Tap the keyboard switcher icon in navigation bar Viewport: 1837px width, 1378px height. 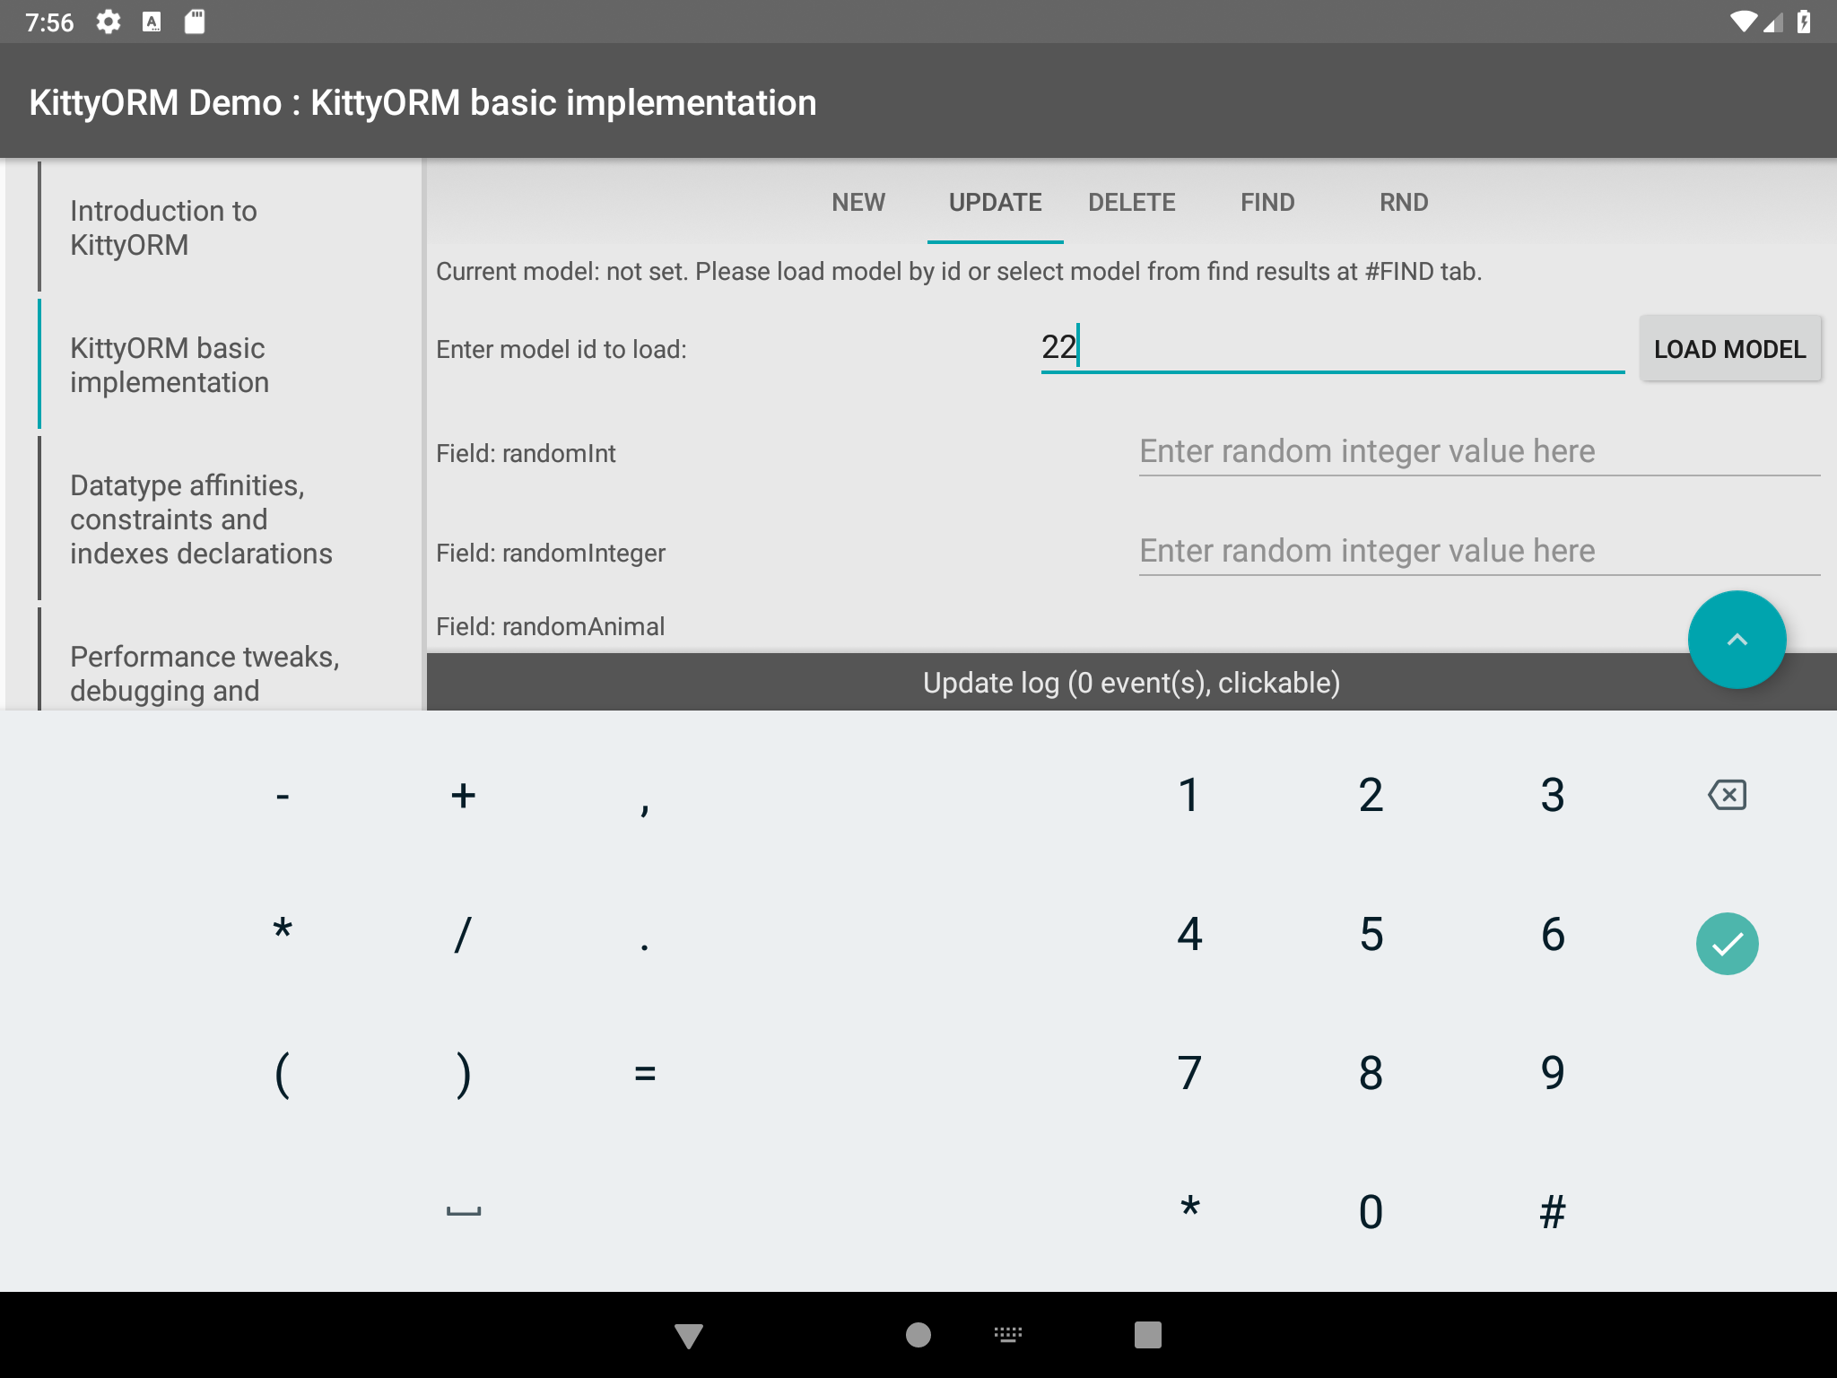click(1008, 1335)
